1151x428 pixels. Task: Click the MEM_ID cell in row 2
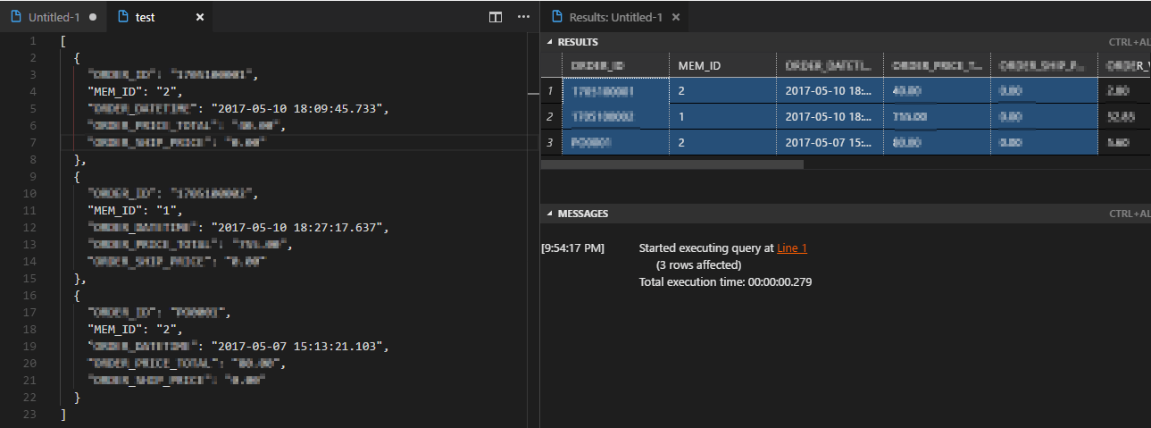[x=683, y=116]
